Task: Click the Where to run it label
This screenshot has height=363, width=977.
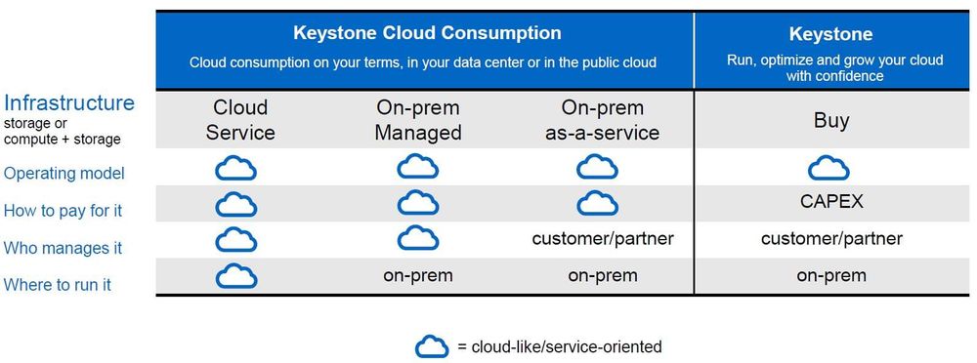Action: pos(58,285)
